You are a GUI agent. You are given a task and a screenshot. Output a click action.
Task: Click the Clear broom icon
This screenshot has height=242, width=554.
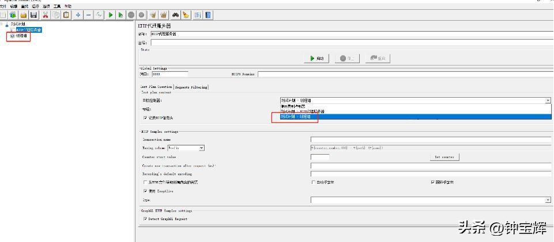[x=153, y=15]
